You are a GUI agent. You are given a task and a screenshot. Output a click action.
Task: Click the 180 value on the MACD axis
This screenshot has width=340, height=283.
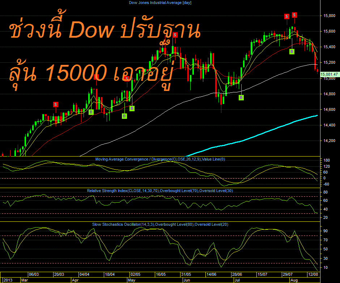327,160
